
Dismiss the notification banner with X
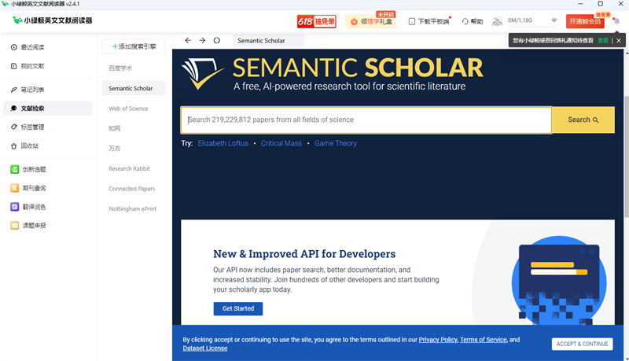click(x=619, y=41)
